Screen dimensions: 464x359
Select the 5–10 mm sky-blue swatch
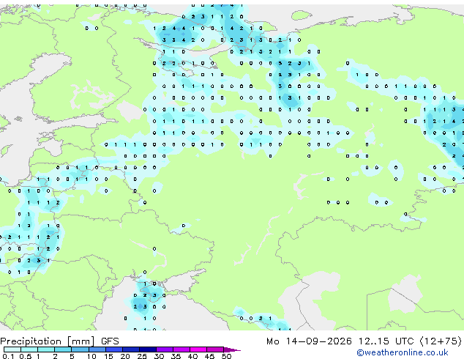click(80, 349)
